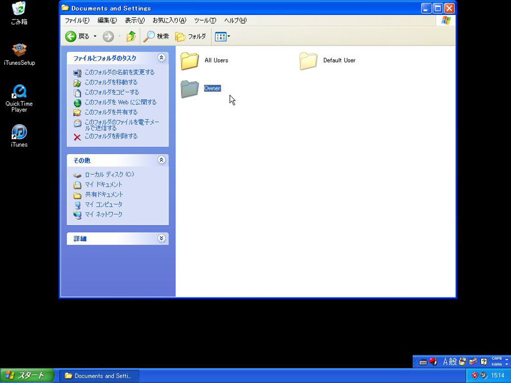Click the input mode 'A' indicator
The height and width of the screenshot is (383, 511).
(x=445, y=362)
